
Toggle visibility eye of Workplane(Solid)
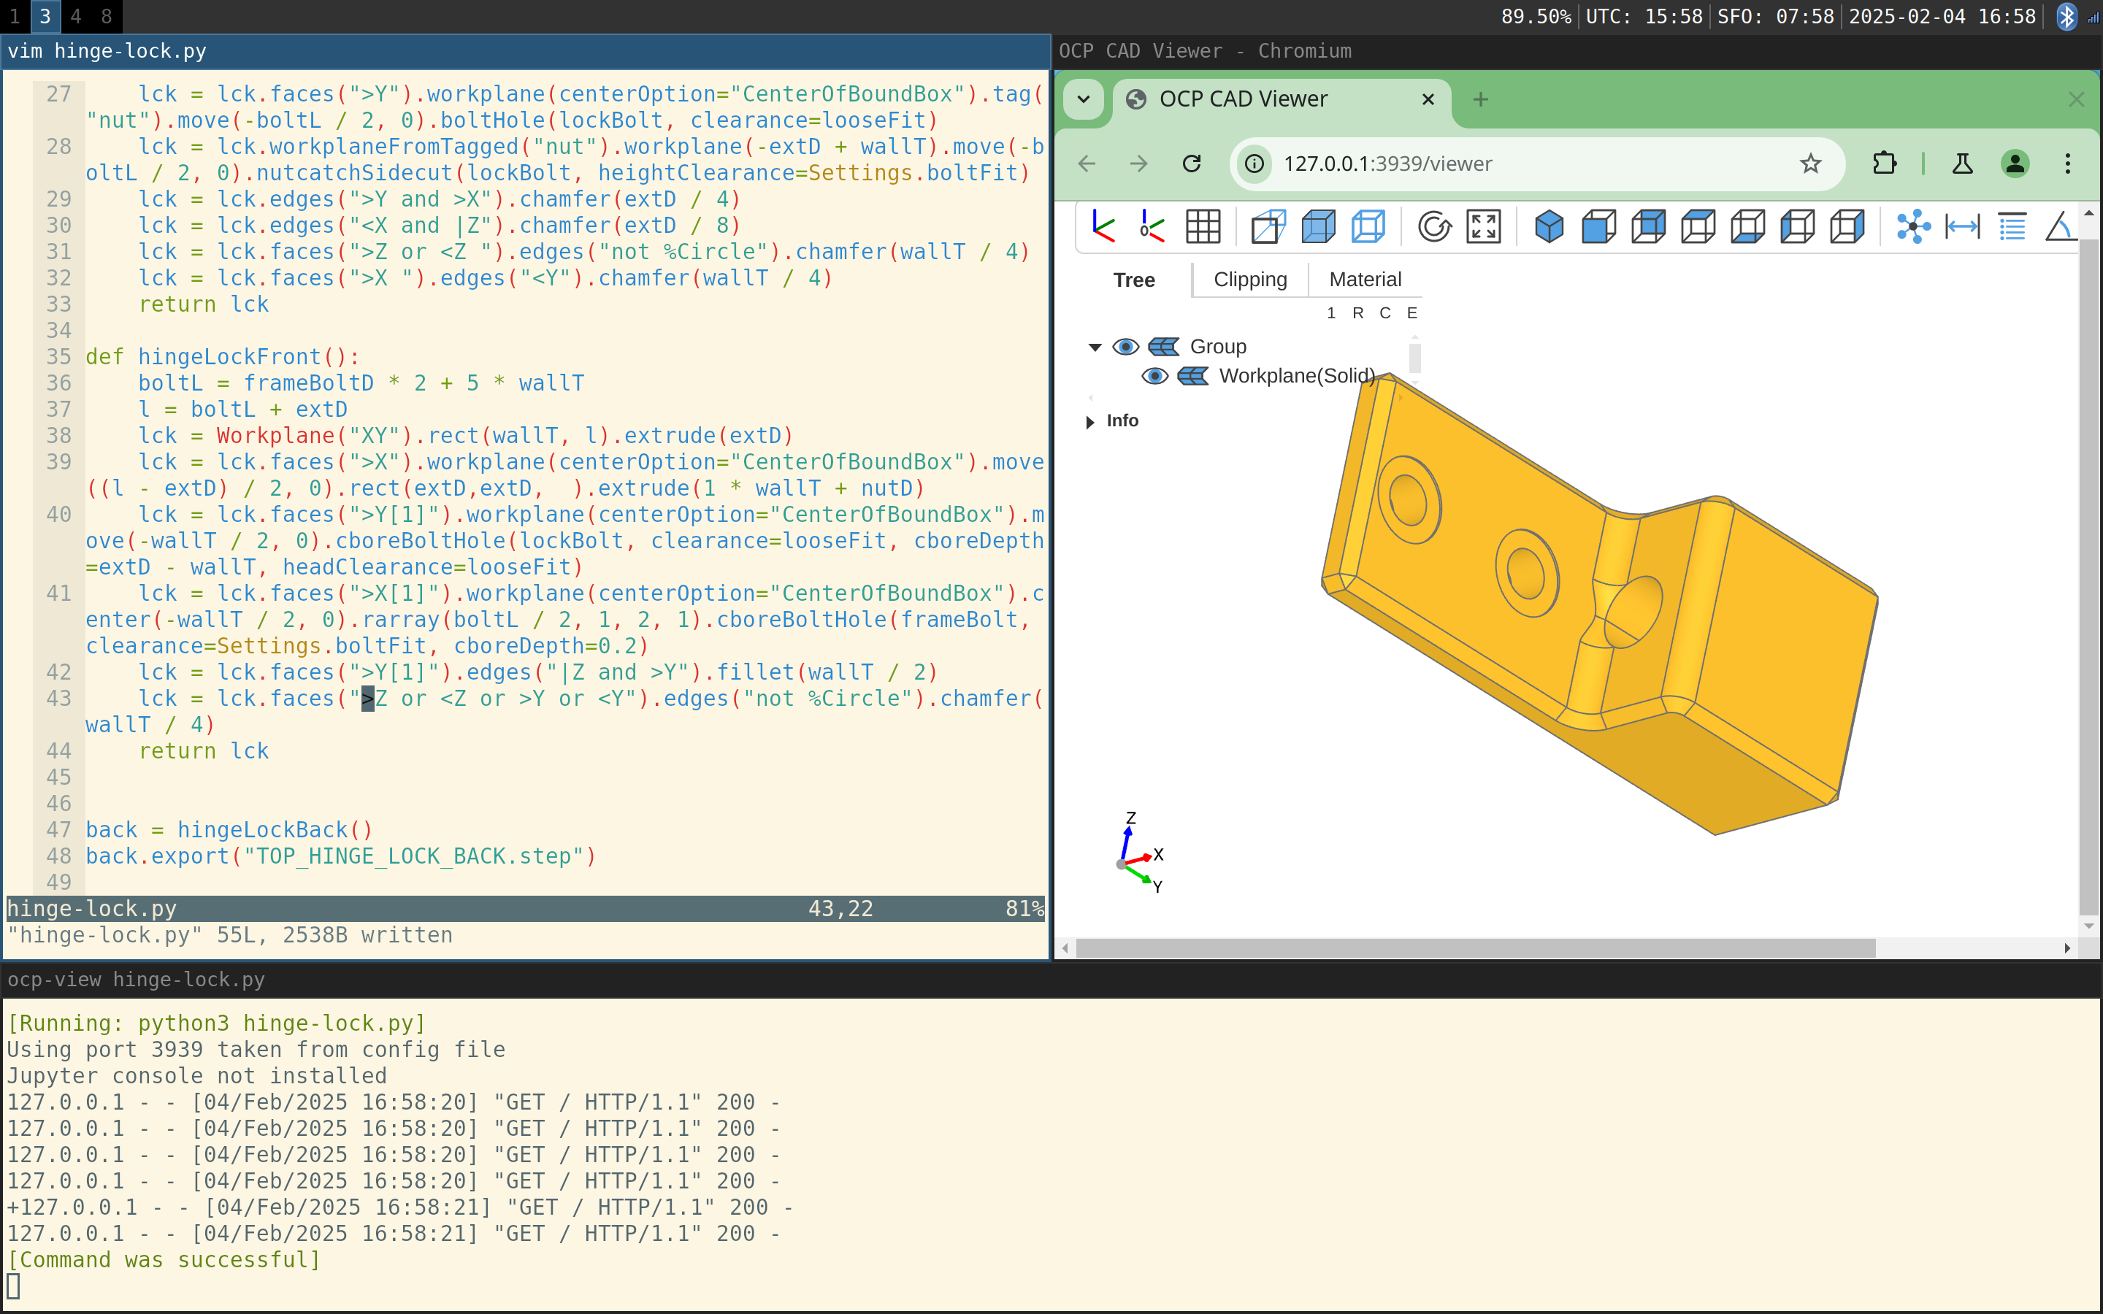click(x=1155, y=375)
